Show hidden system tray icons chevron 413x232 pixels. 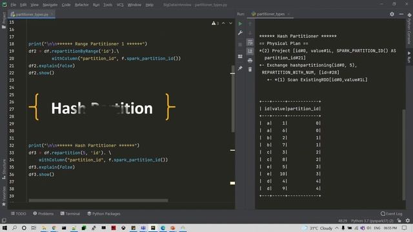[337, 228]
